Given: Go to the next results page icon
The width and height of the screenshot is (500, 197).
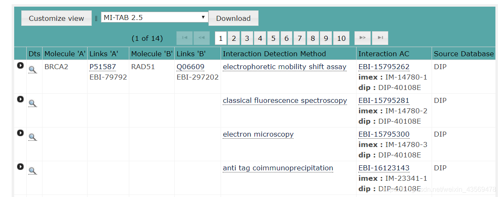Looking at the screenshot, I should (x=362, y=38).
